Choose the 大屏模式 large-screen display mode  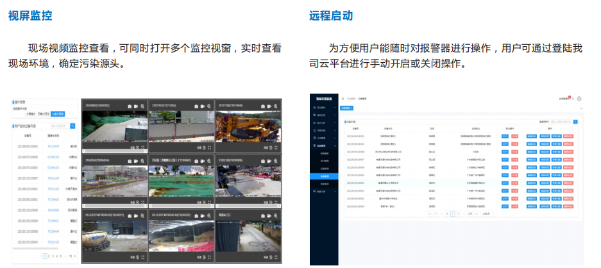[30, 114]
